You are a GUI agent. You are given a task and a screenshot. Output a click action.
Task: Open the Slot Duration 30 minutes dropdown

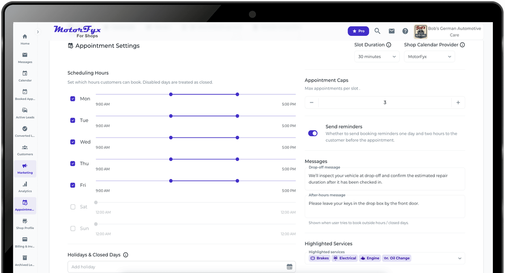click(x=377, y=57)
